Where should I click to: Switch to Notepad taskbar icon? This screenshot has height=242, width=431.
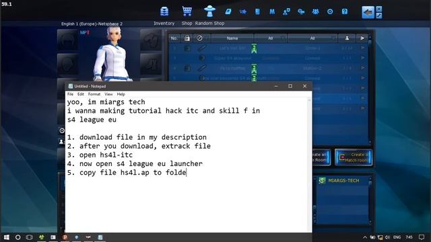(100, 237)
